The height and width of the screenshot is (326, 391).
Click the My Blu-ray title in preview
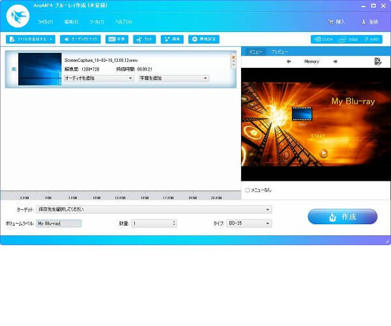point(353,101)
